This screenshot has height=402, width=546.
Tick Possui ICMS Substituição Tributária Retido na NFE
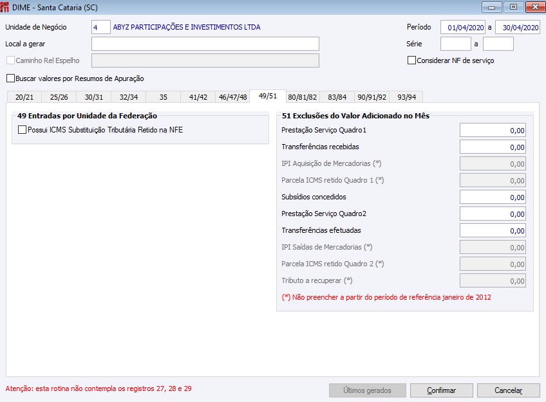point(23,130)
